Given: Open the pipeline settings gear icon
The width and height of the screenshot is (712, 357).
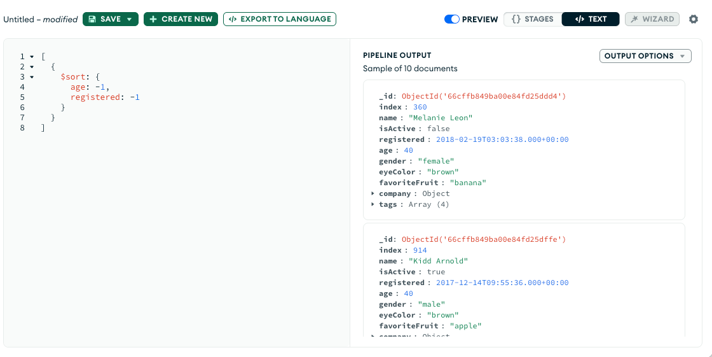Looking at the screenshot, I should point(694,19).
